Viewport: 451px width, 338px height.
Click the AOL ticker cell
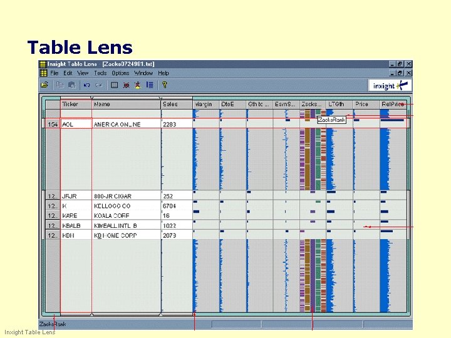click(x=76, y=124)
